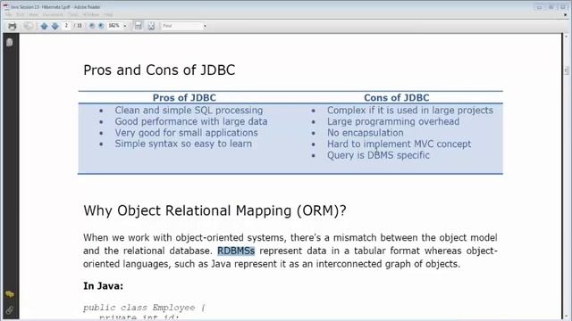Click the heading Pros and Cons of JDBC
The image size is (572, 321).
[x=159, y=70]
